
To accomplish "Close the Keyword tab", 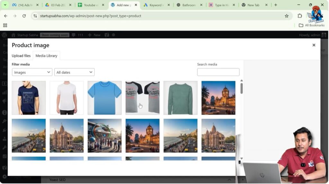I will coord(169,5).
